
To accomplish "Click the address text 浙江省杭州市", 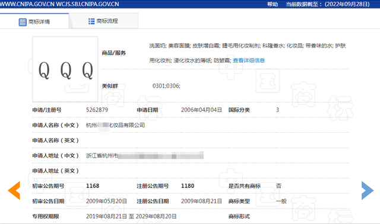I will tap(102, 155).
